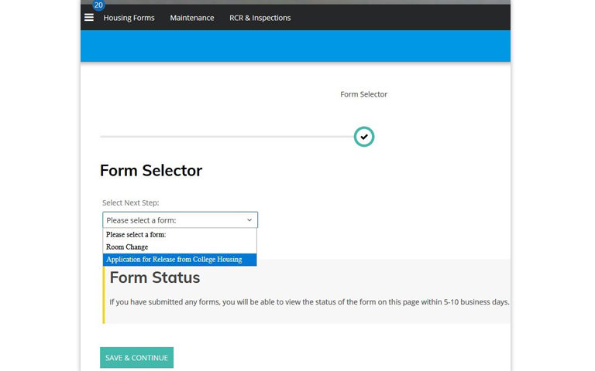Pick the 'Please select a form:' placeholder option
595x371 pixels.
pyautogui.click(x=136, y=234)
